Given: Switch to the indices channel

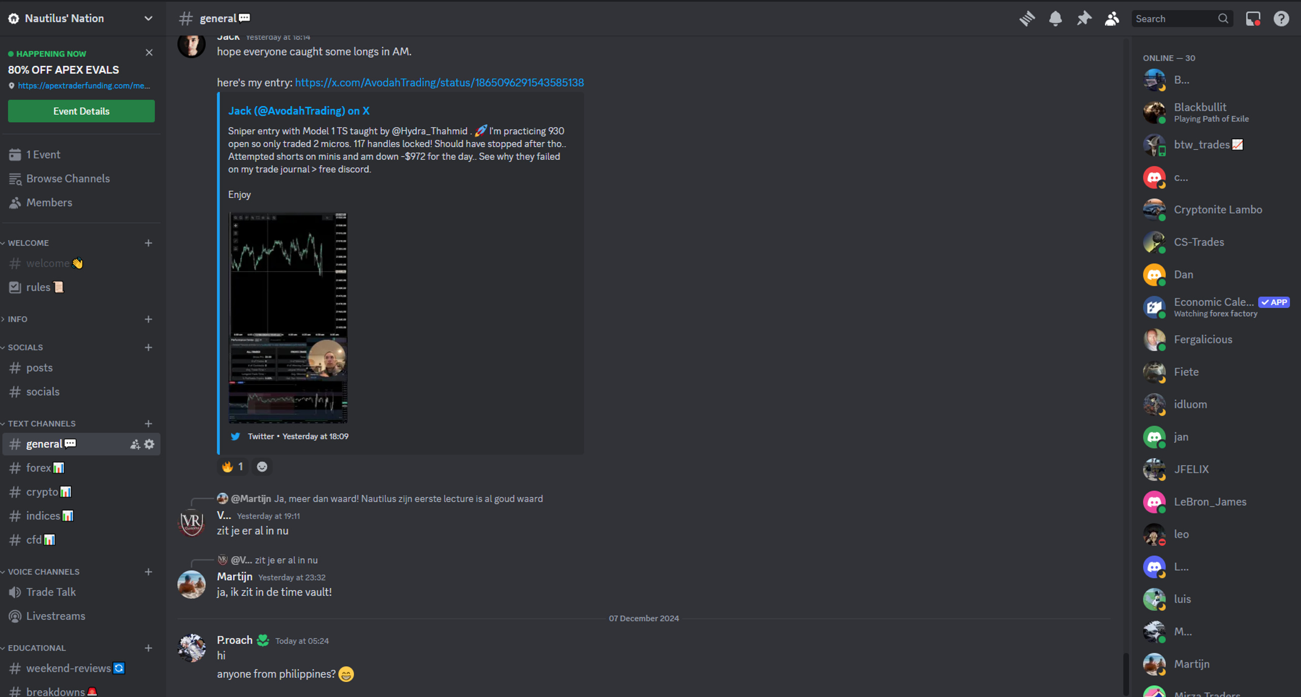Looking at the screenshot, I should click(81, 516).
